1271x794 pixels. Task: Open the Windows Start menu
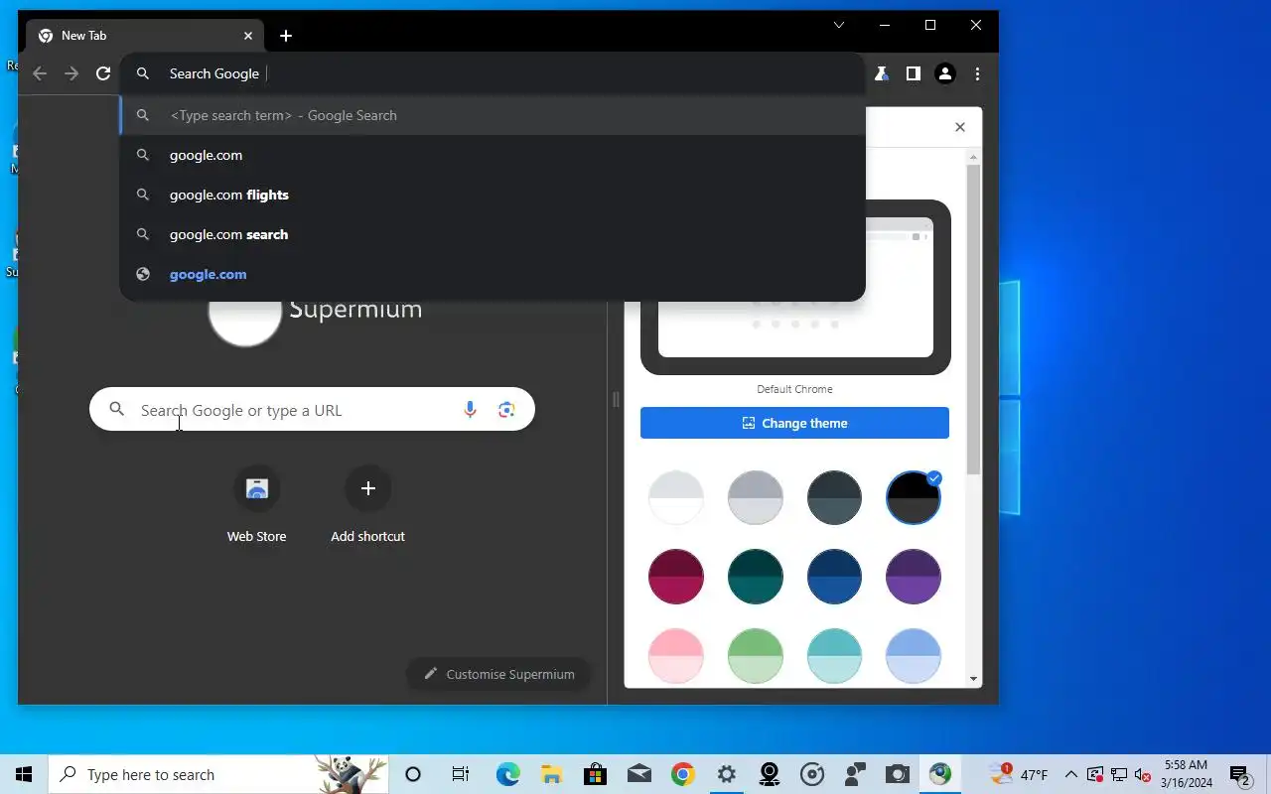point(24,774)
